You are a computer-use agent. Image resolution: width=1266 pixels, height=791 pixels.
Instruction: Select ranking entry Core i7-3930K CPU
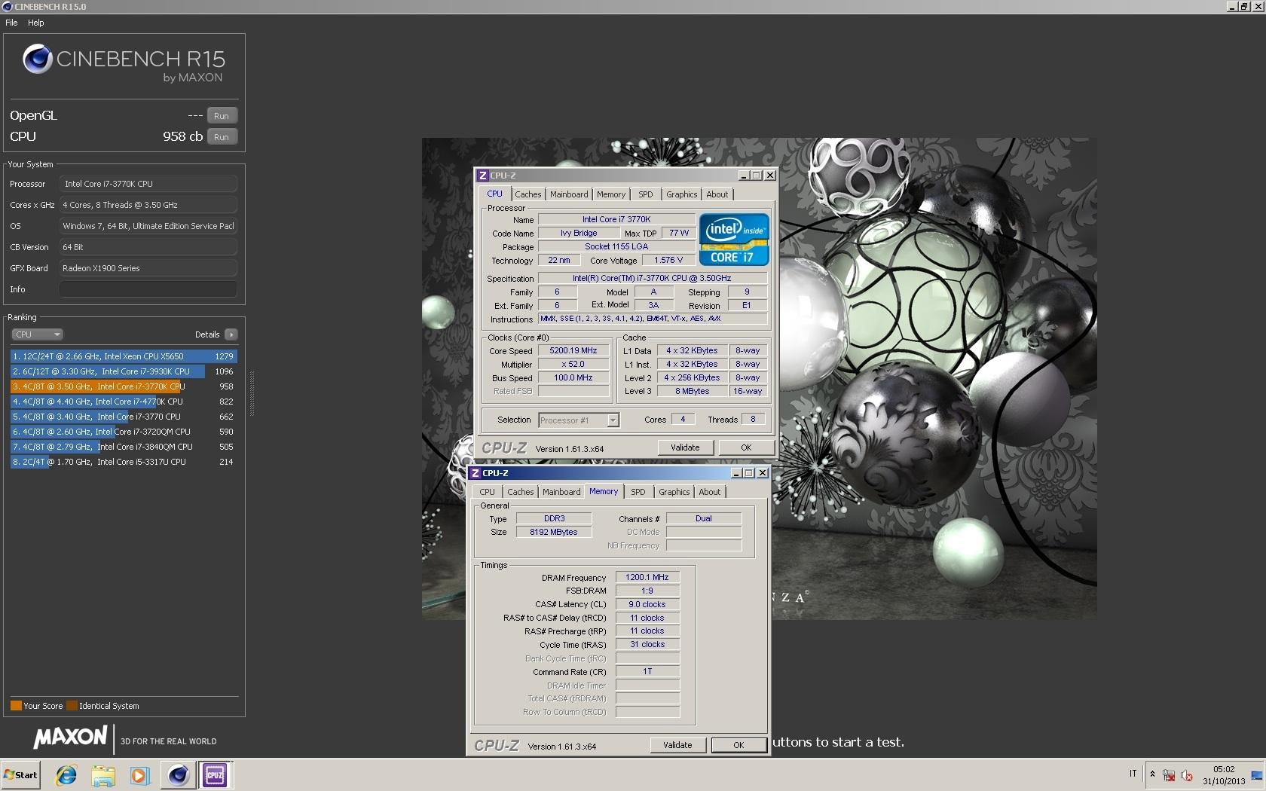[124, 371]
